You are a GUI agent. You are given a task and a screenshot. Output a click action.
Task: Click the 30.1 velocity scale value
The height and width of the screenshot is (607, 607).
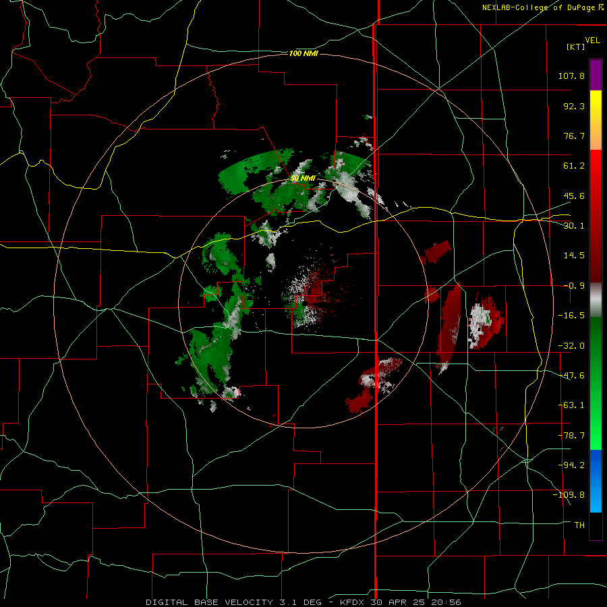574,226
